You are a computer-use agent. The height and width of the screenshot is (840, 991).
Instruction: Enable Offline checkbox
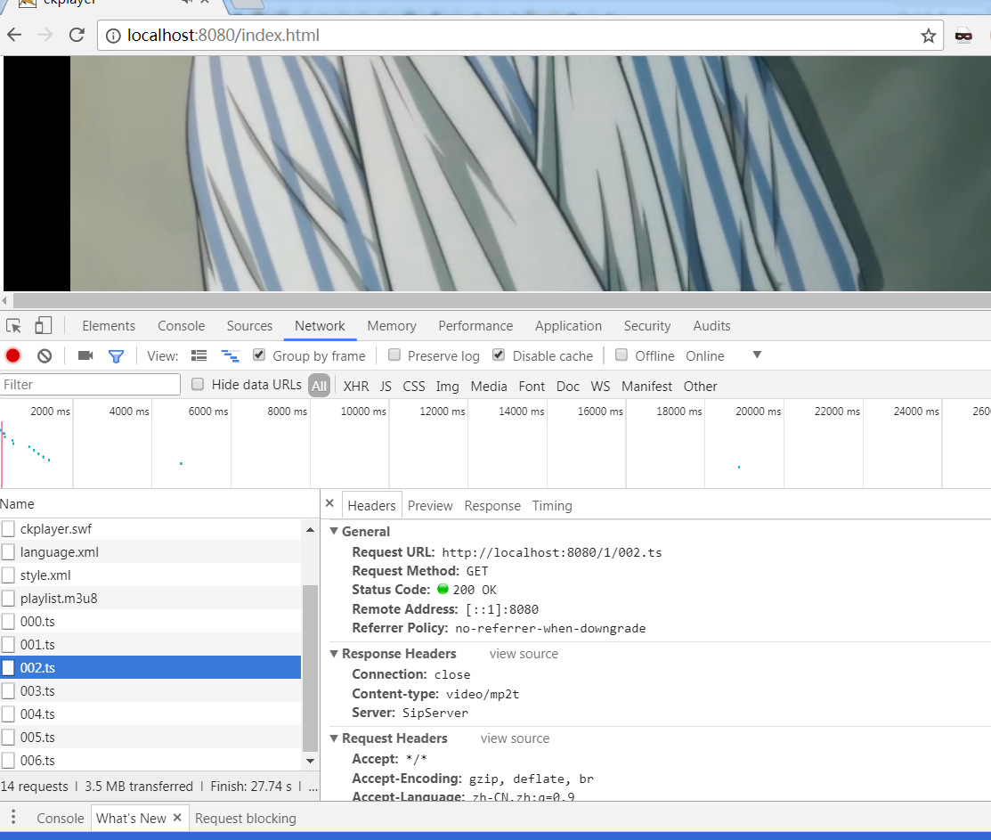(x=621, y=355)
